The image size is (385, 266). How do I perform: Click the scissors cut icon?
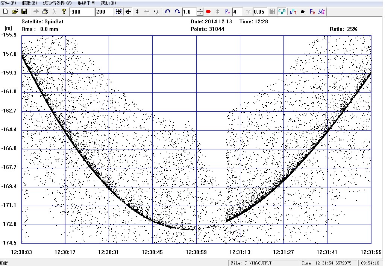pyautogui.click(x=54, y=11)
